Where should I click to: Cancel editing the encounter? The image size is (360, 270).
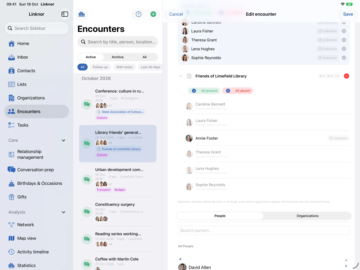(x=176, y=14)
